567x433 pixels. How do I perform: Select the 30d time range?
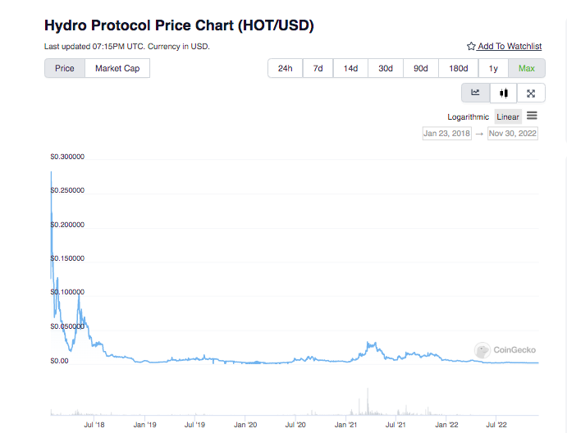tap(386, 68)
